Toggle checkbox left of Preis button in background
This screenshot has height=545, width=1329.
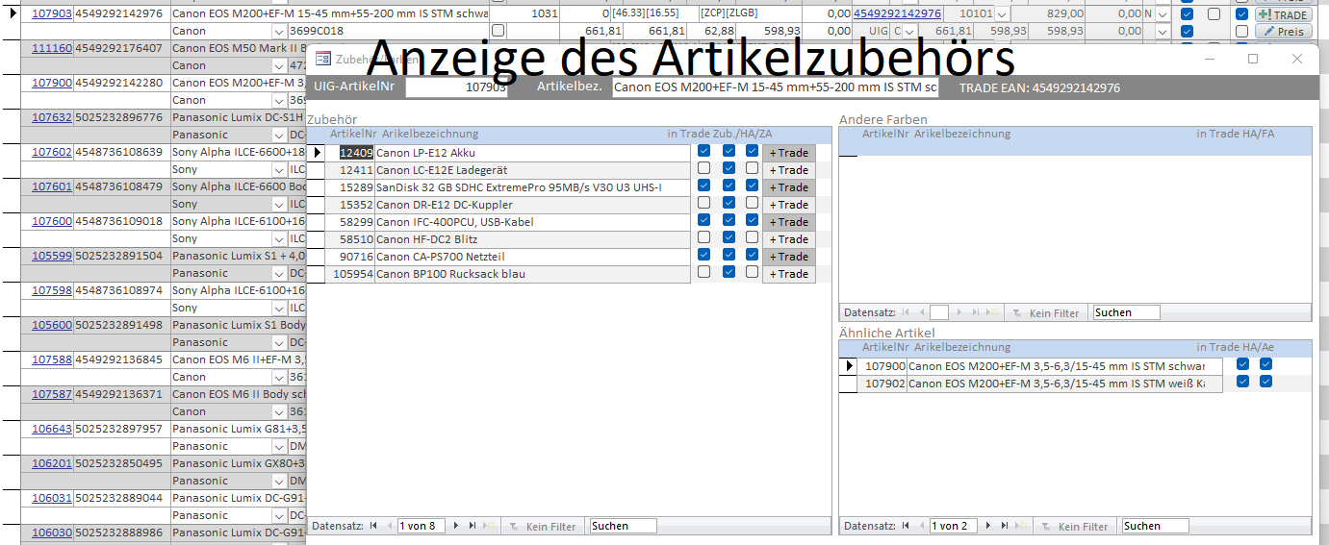tap(1241, 32)
